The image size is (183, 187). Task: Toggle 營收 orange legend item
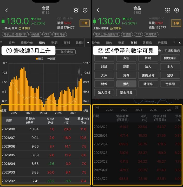(40, 59)
